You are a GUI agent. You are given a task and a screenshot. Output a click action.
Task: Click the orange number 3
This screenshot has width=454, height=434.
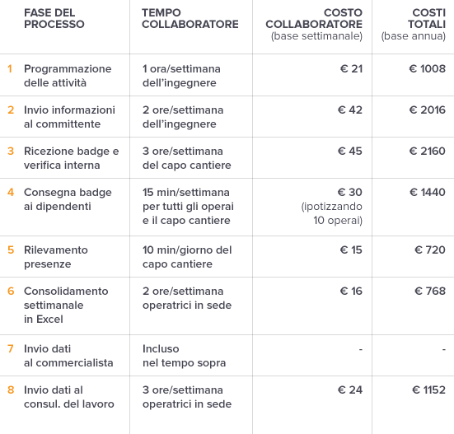tap(11, 151)
